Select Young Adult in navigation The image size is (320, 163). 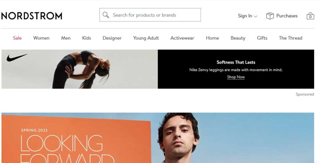click(146, 38)
